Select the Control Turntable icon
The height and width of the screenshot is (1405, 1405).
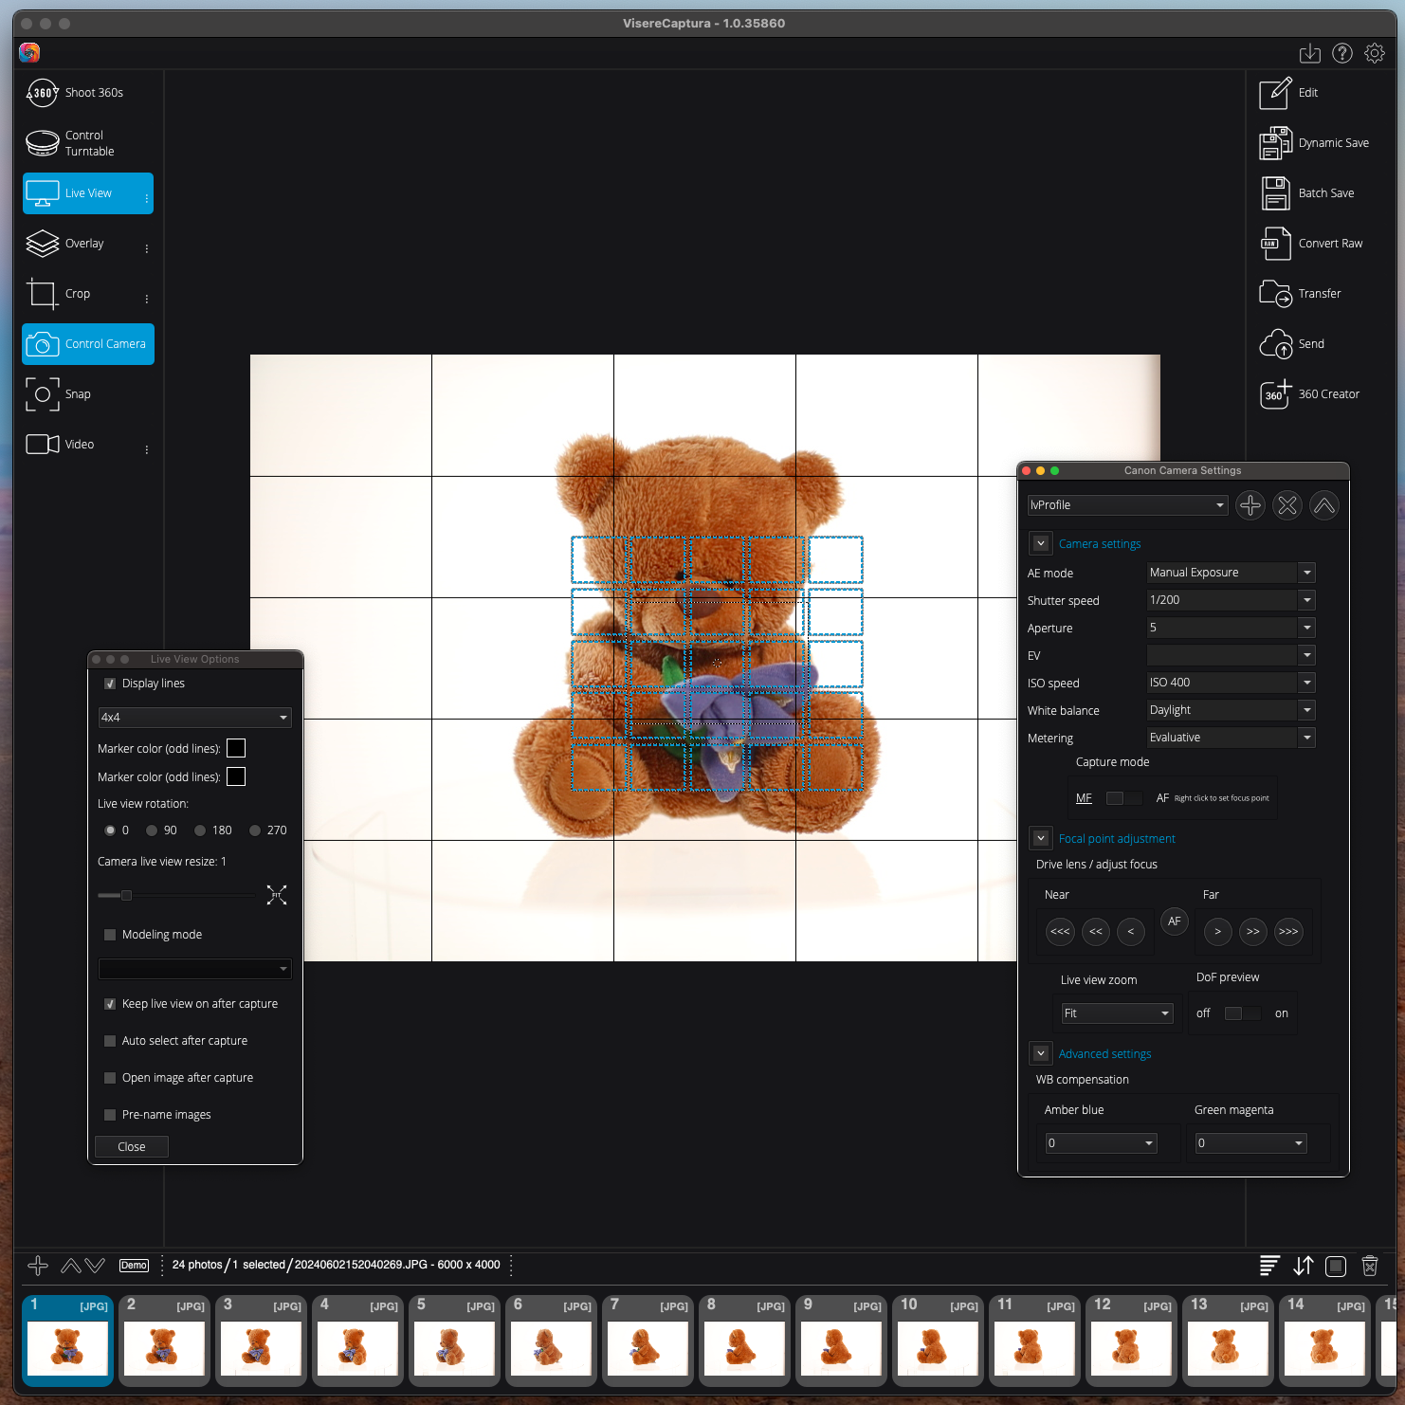point(43,143)
